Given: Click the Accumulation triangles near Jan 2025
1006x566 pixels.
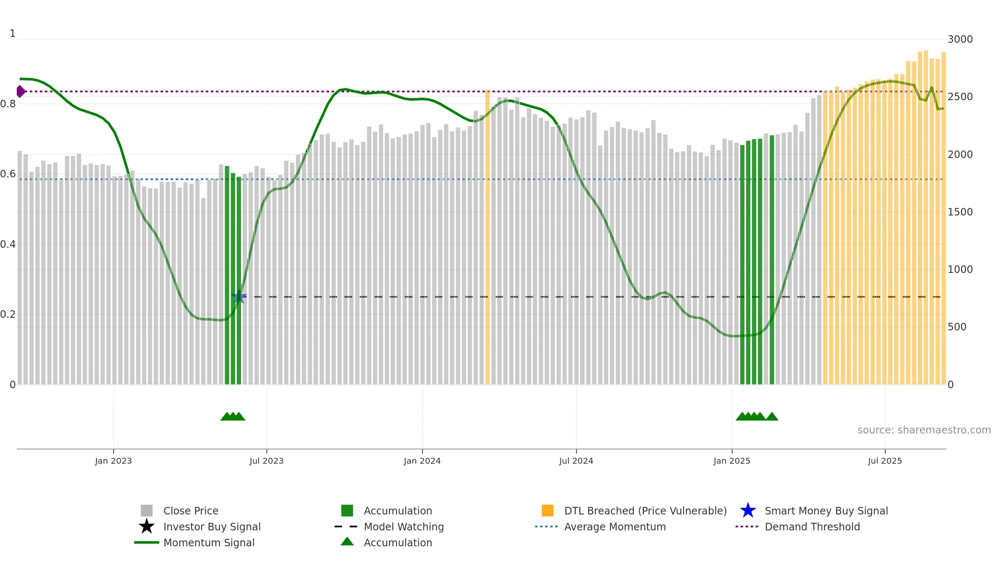Looking at the screenshot, I should [x=757, y=416].
